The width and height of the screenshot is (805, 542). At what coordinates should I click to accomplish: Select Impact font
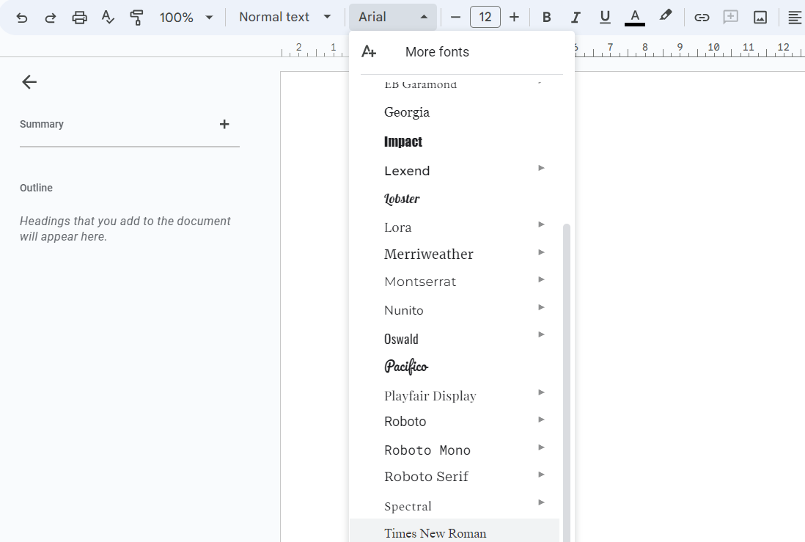[403, 142]
